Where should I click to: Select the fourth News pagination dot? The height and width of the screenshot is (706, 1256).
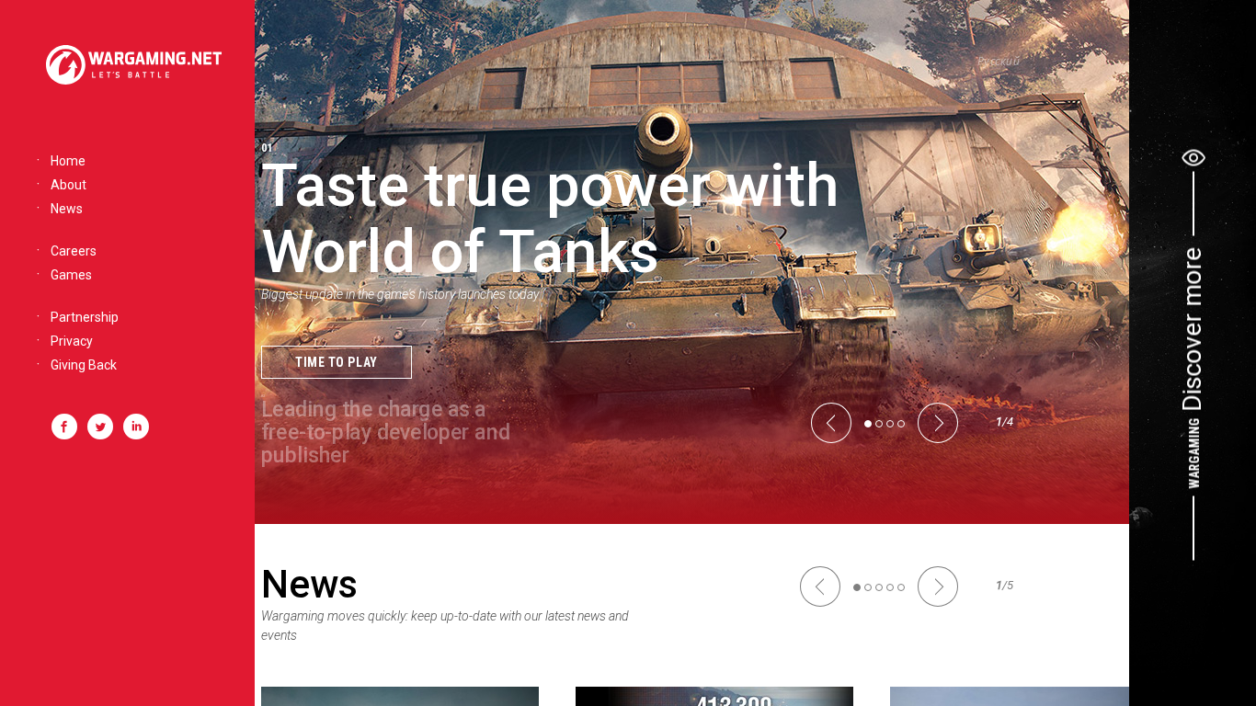(890, 587)
